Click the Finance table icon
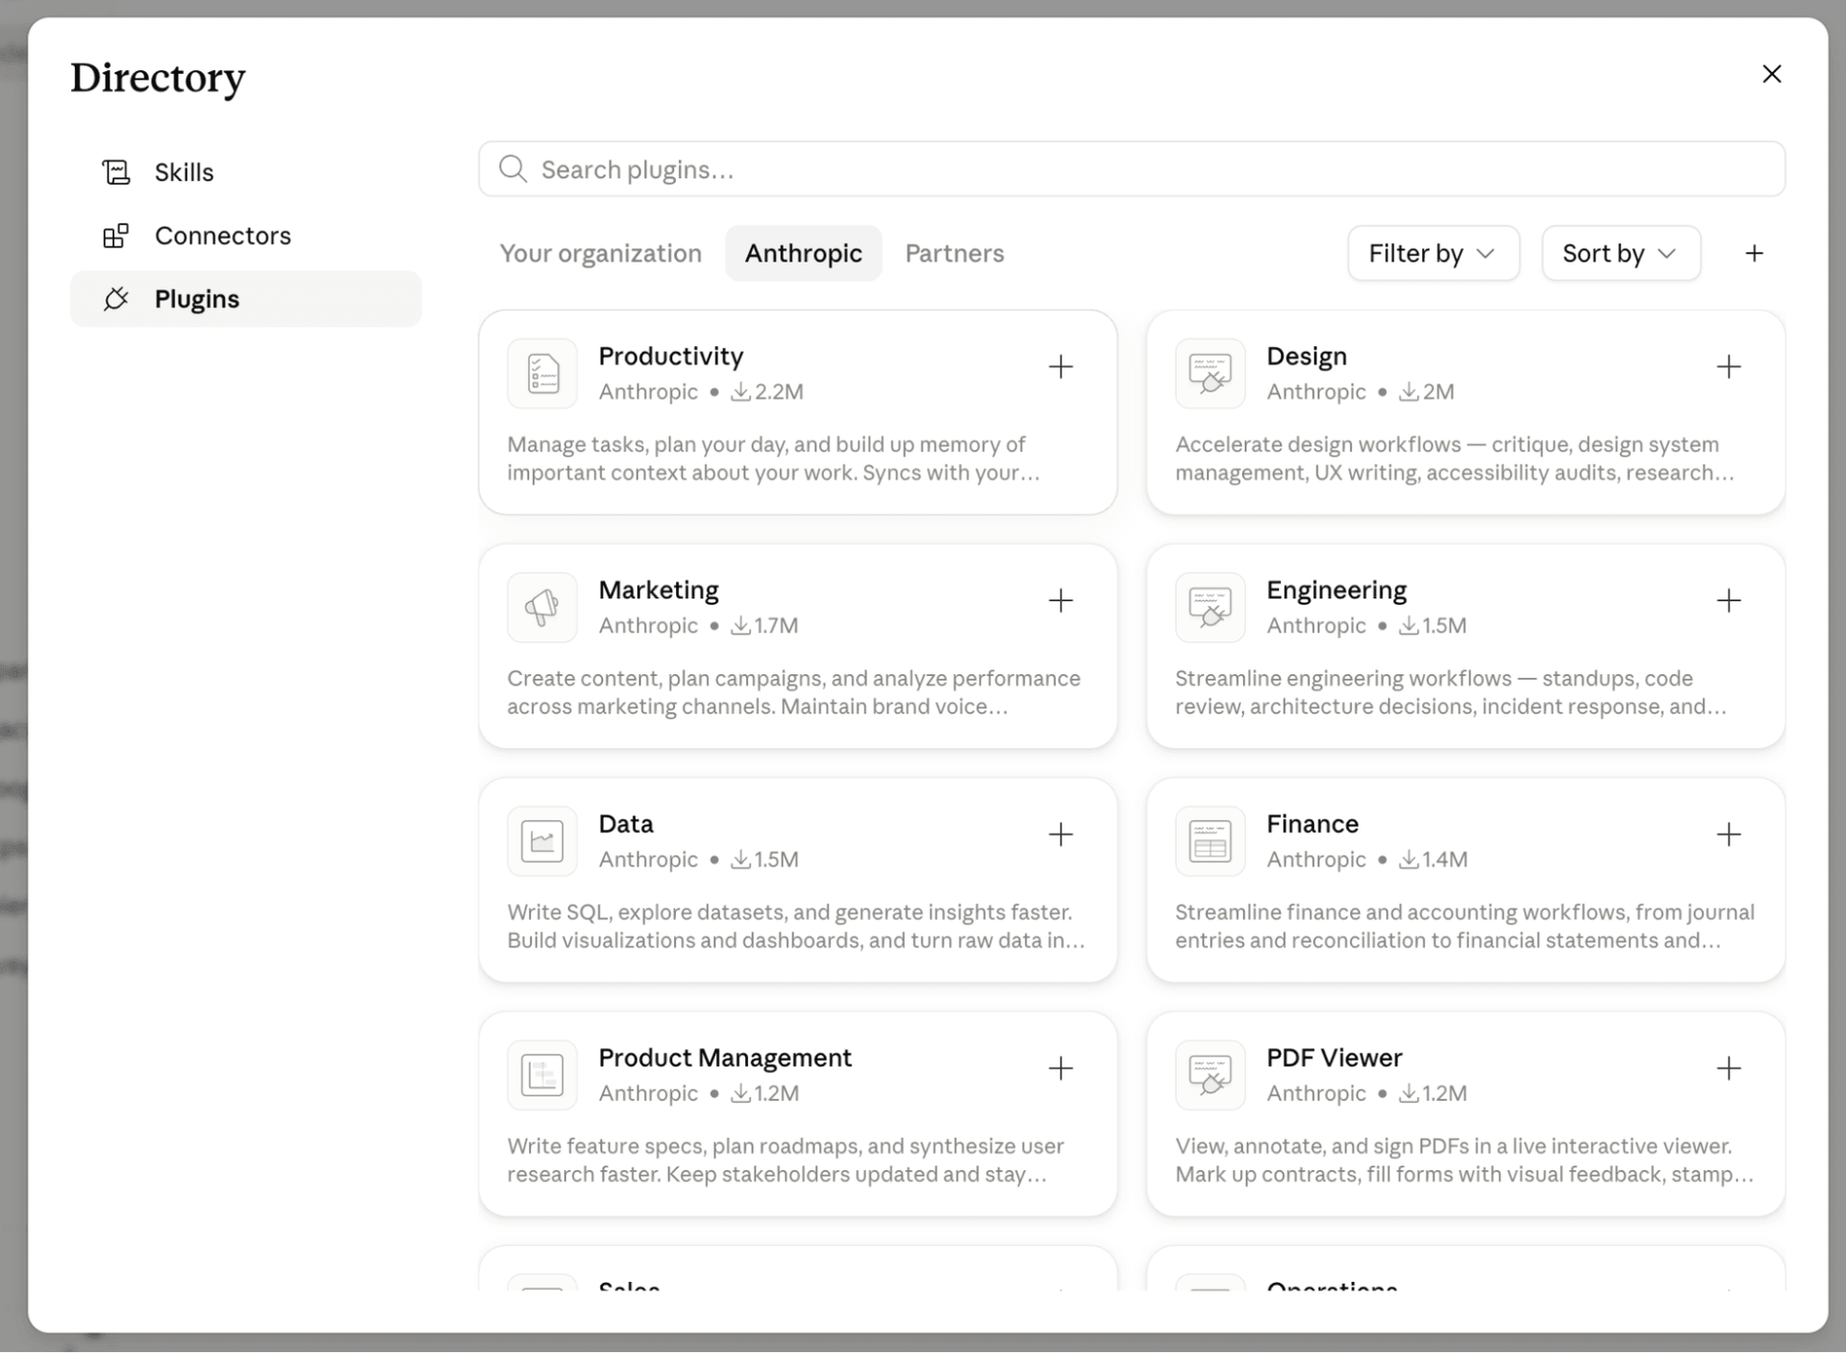Viewport: 1846px width, 1353px height. click(x=1210, y=840)
